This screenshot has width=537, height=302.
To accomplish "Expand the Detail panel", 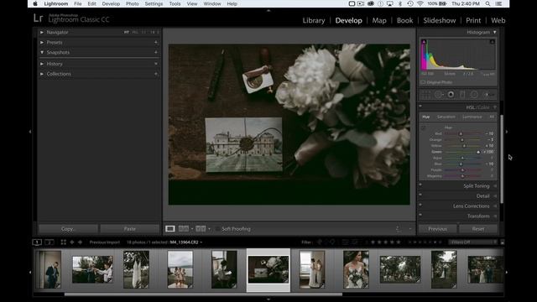I will (495, 196).
